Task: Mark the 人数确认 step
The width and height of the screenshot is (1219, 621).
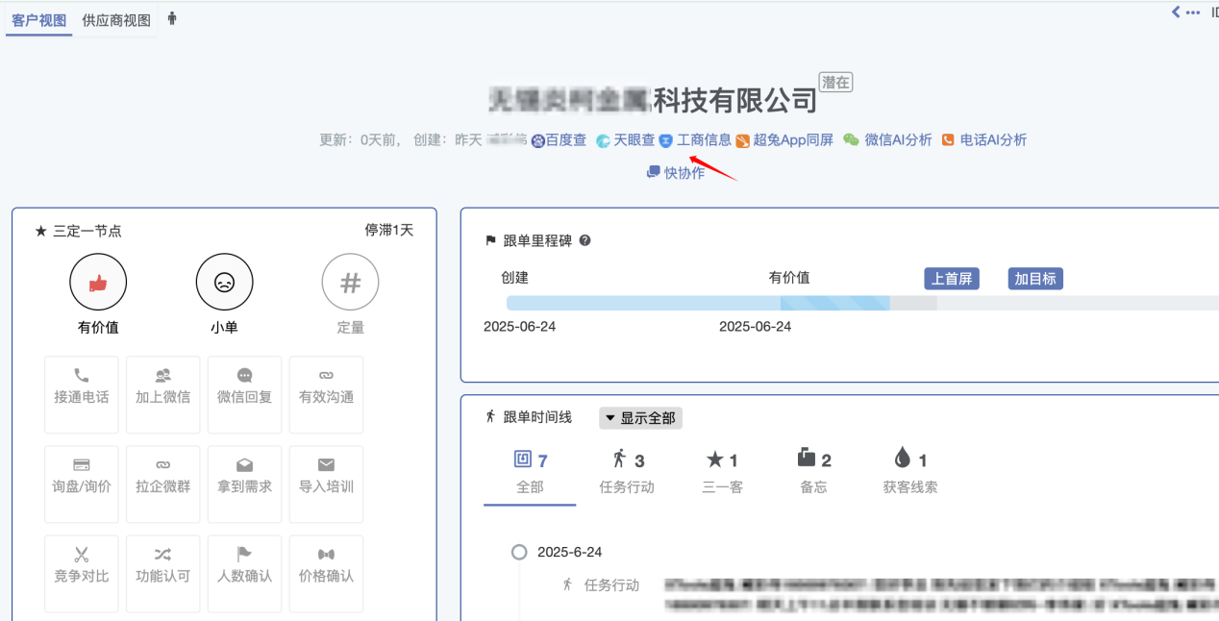Action: click(245, 574)
